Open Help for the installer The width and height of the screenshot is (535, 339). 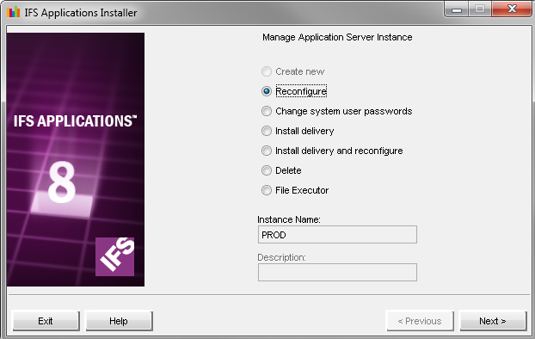pyautogui.click(x=119, y=321)
